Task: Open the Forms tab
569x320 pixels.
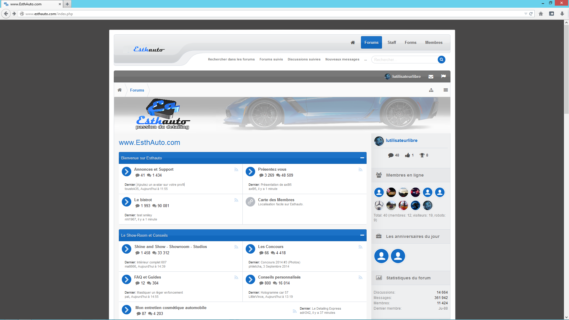Action: point(410,42)
